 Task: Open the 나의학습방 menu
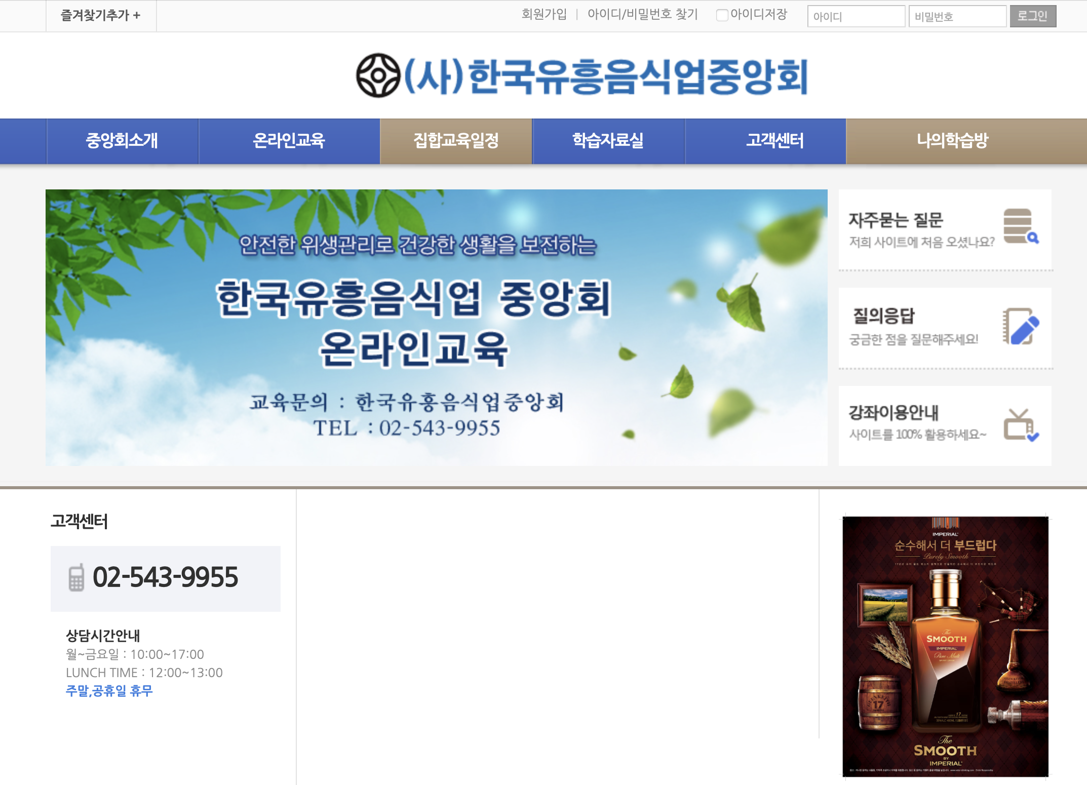(952, 141)
